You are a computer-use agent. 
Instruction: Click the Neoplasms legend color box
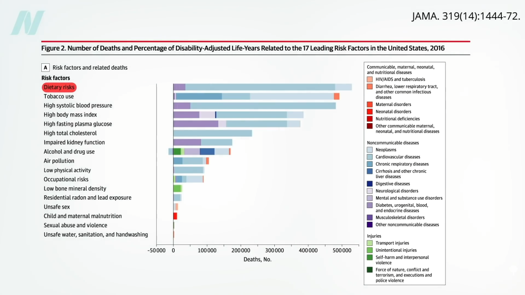[370, 150]
